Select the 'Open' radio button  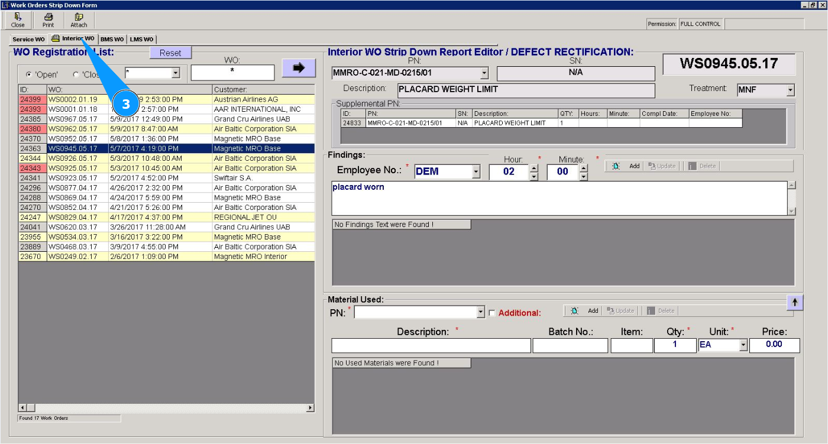tap(28, 75)
